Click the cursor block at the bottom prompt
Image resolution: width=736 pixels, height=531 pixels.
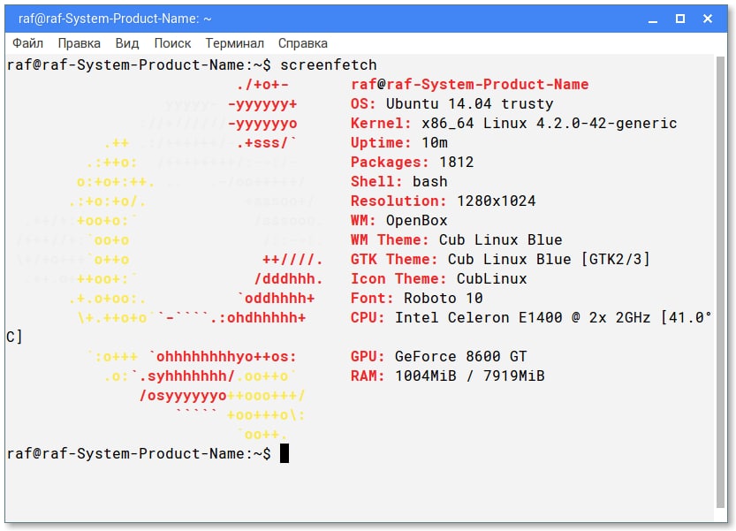(x=285, y=453)
